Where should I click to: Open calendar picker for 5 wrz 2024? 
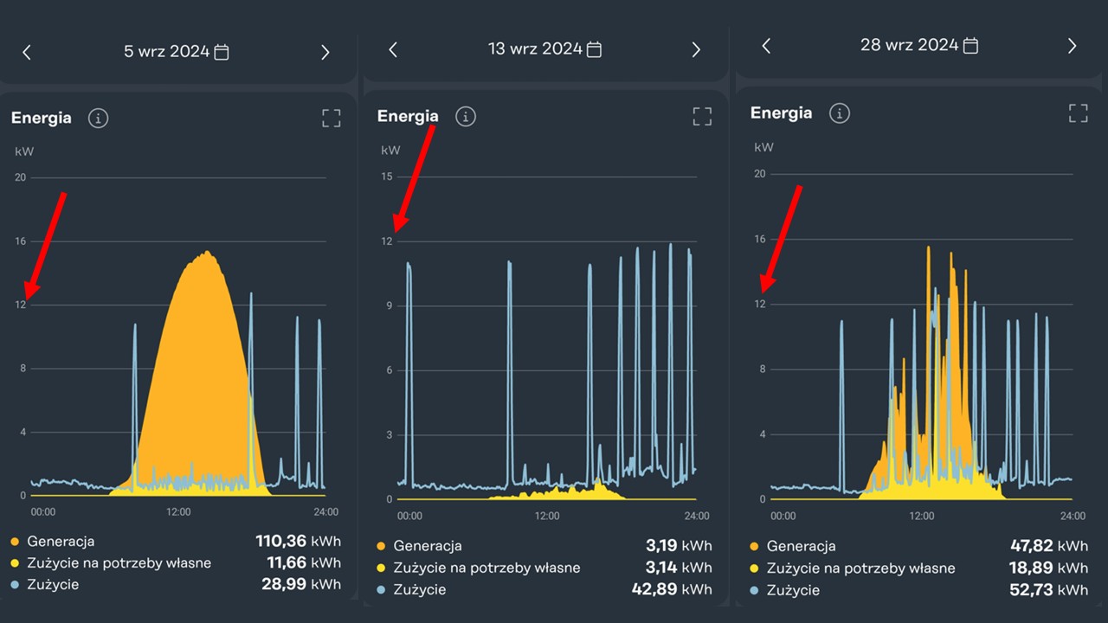(222, 52)
